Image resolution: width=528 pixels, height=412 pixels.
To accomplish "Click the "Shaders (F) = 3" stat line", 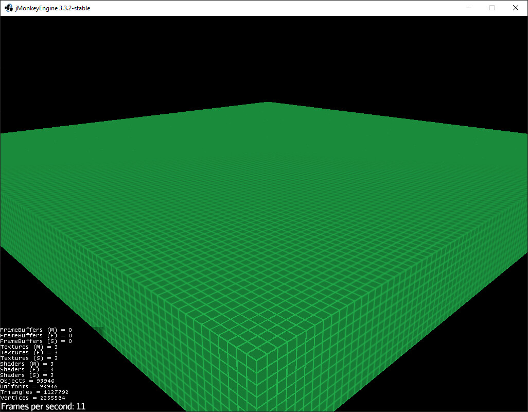I will (27, 370).
